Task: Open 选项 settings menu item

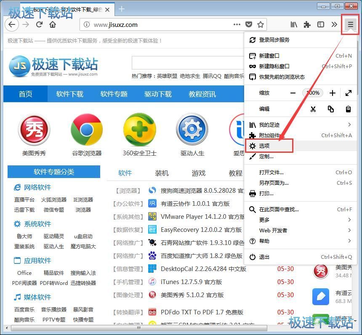Action: click(x=301, y=146)
